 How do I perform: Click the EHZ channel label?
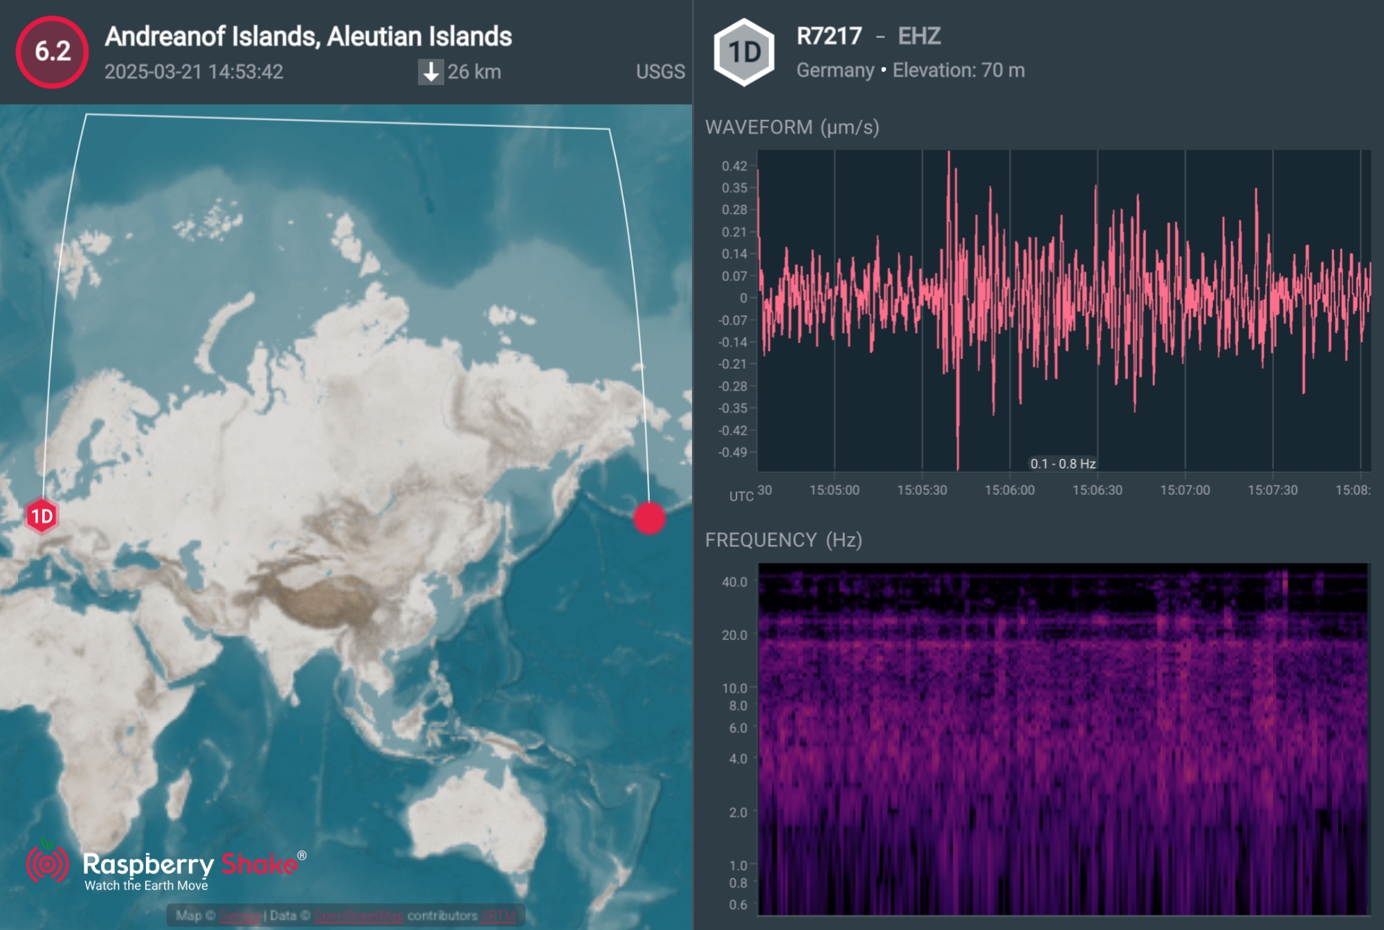pos(919,36)
